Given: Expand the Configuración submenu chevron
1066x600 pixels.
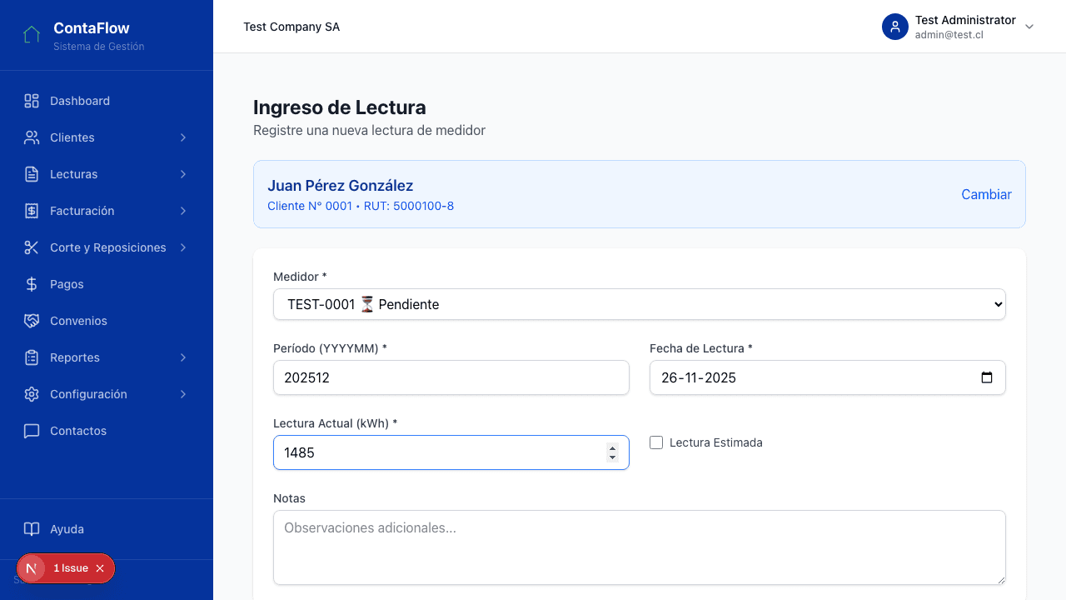Looking at the screenshot, I should tap(183, 394).
